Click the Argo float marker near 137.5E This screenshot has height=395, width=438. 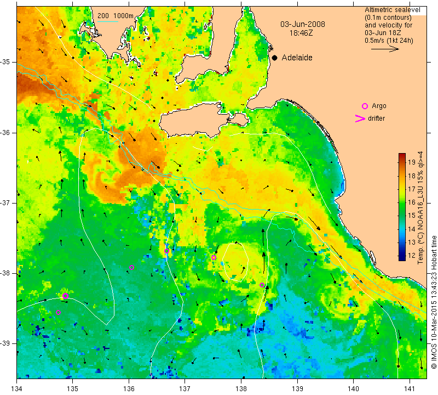214,257
